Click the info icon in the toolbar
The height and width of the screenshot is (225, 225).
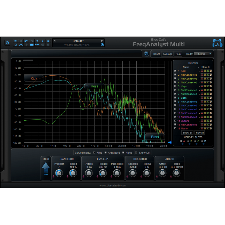coord(43,41)
